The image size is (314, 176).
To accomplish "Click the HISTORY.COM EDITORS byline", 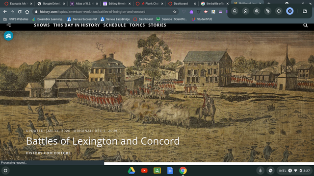I will (48, 153).
